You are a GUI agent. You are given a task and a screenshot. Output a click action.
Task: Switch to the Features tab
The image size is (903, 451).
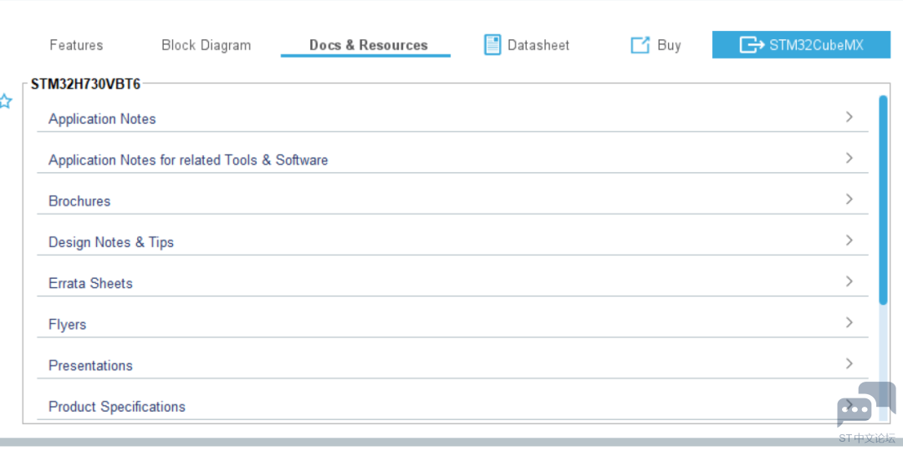pyautogui.click(x=76, y=45)
